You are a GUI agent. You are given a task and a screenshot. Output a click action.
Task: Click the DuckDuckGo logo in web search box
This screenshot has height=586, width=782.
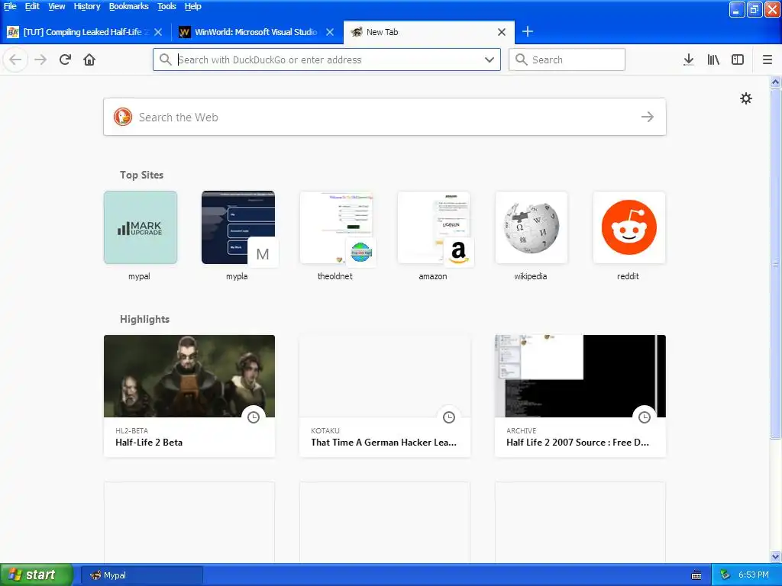[123, 117]
